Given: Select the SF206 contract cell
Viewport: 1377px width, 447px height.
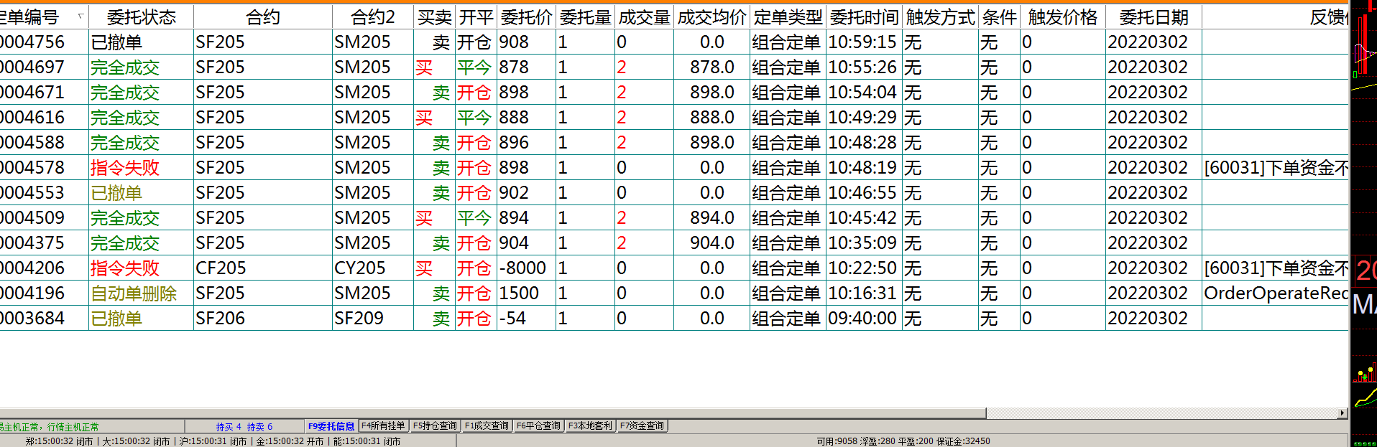Looking at the screenshot, I should point(220,319).
